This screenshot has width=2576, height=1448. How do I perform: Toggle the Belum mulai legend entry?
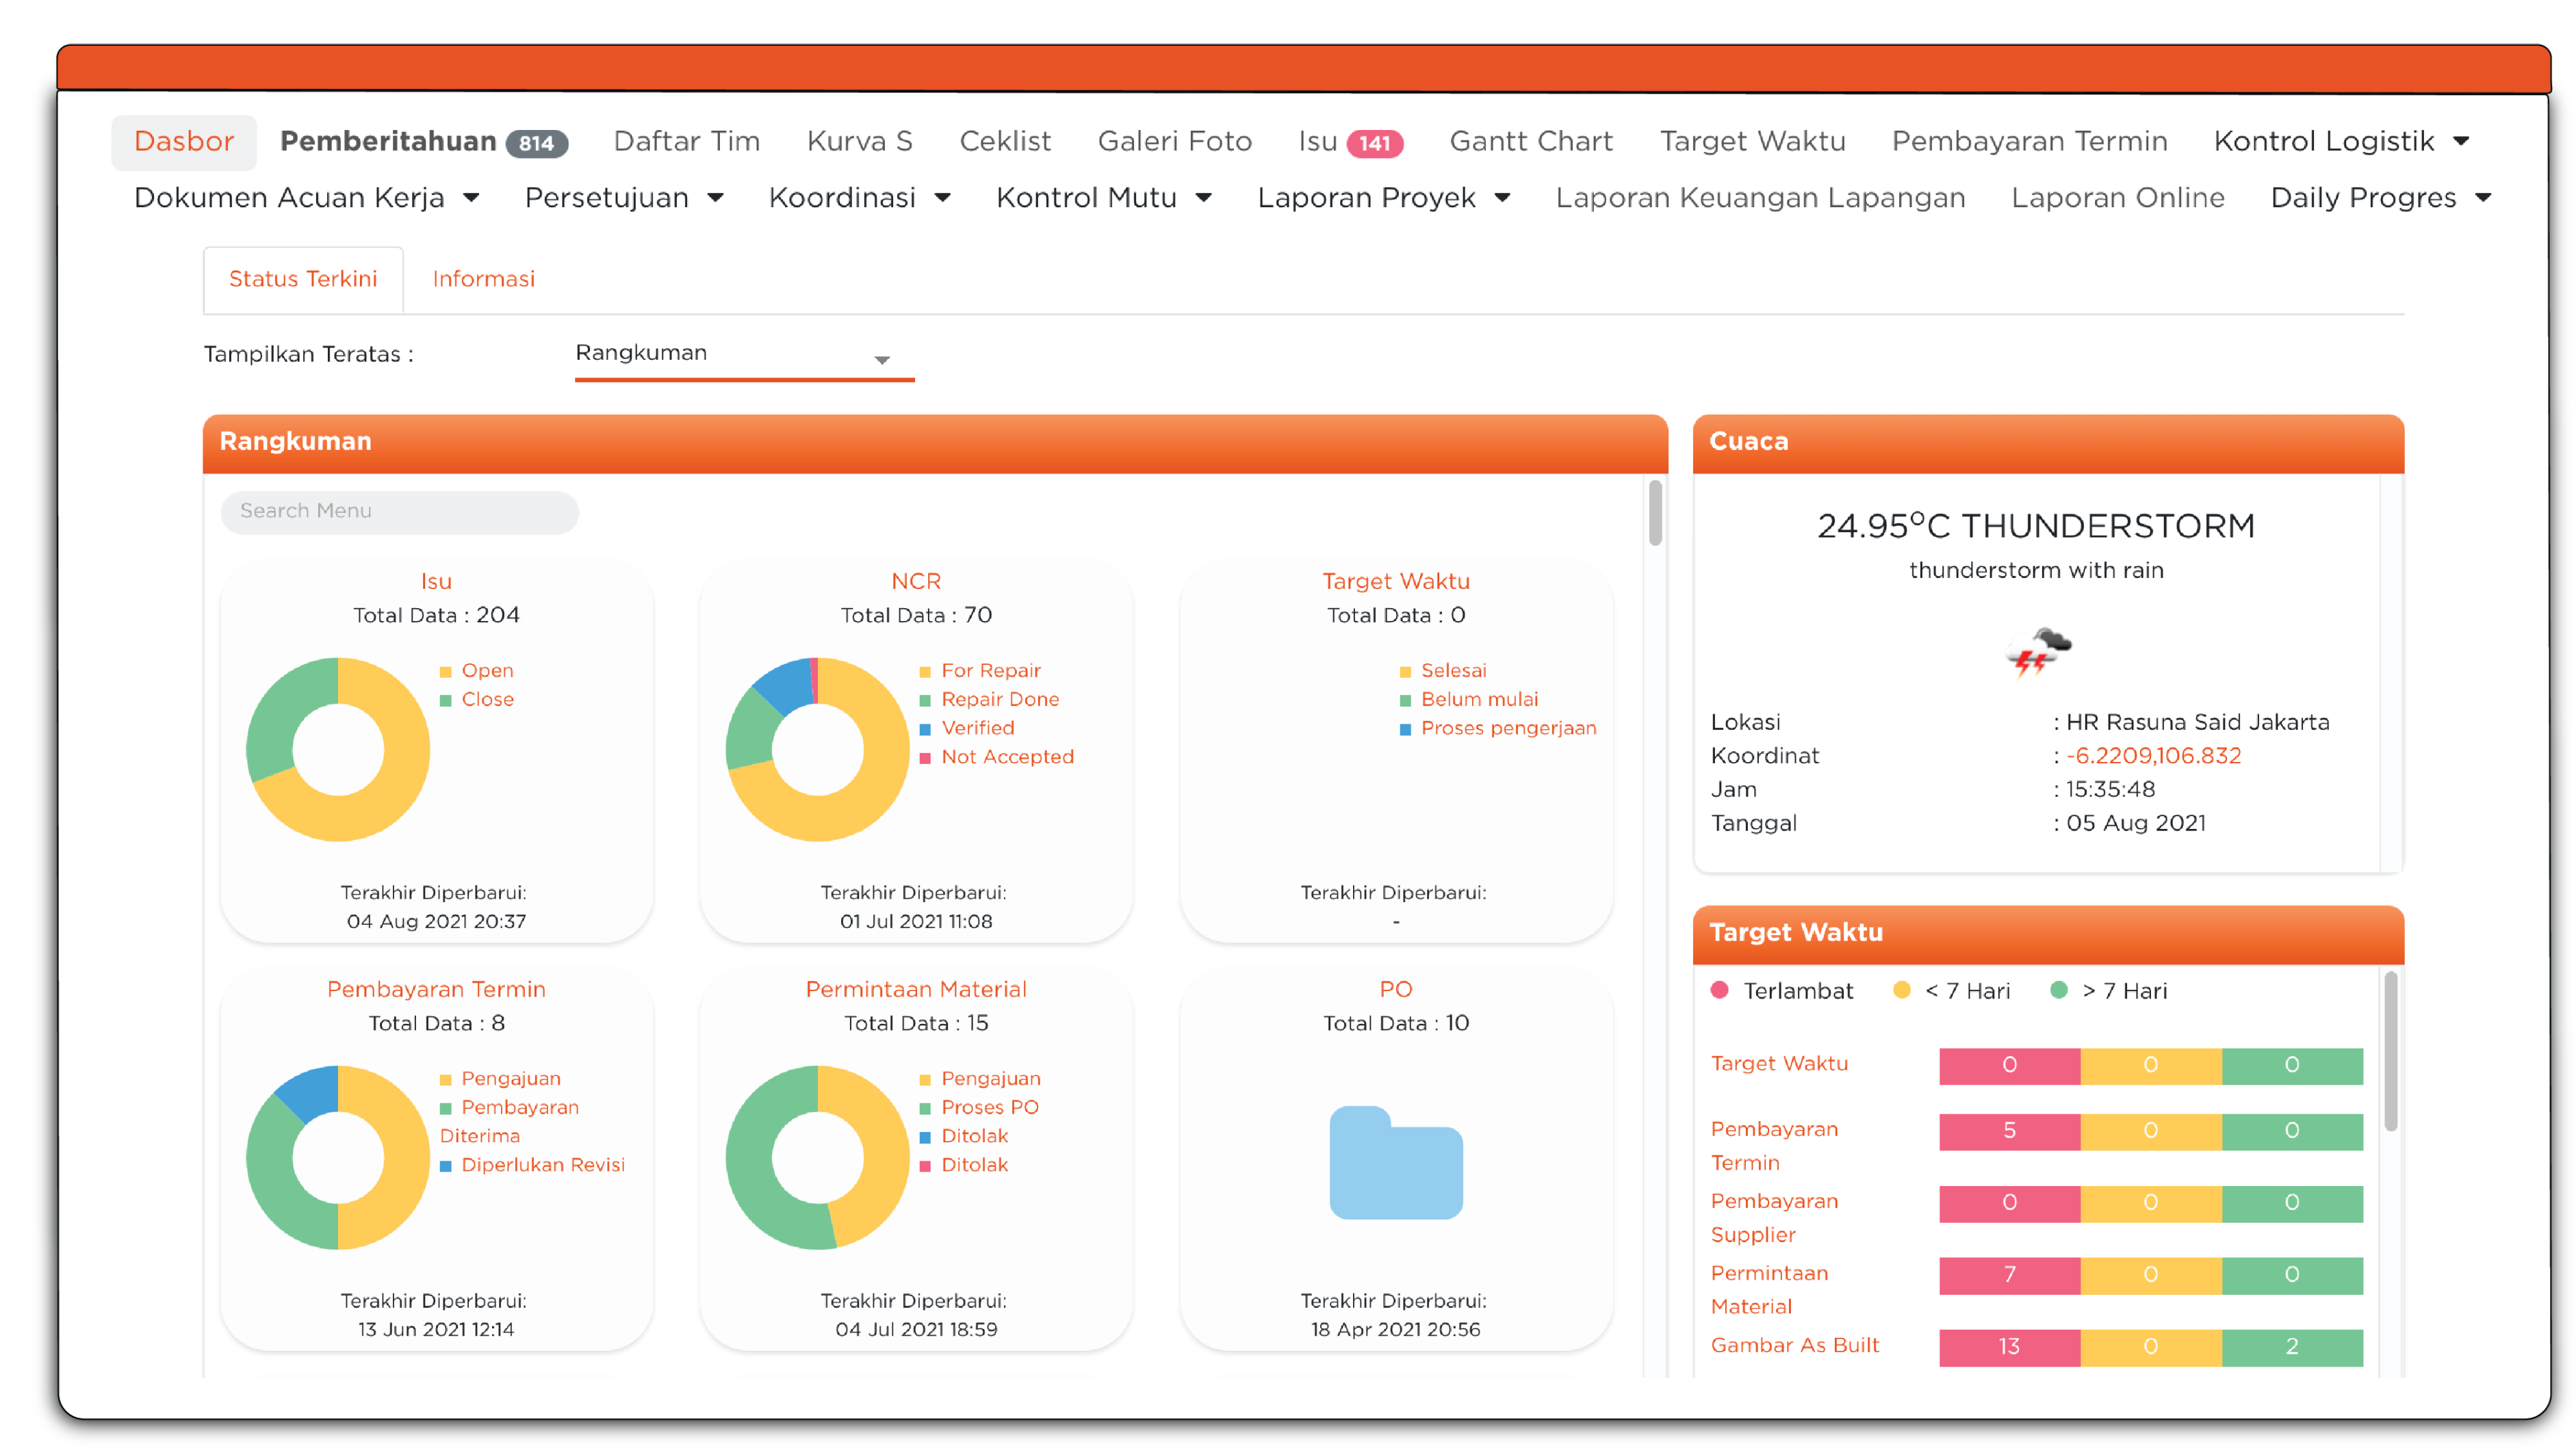tap(1469, 700)
